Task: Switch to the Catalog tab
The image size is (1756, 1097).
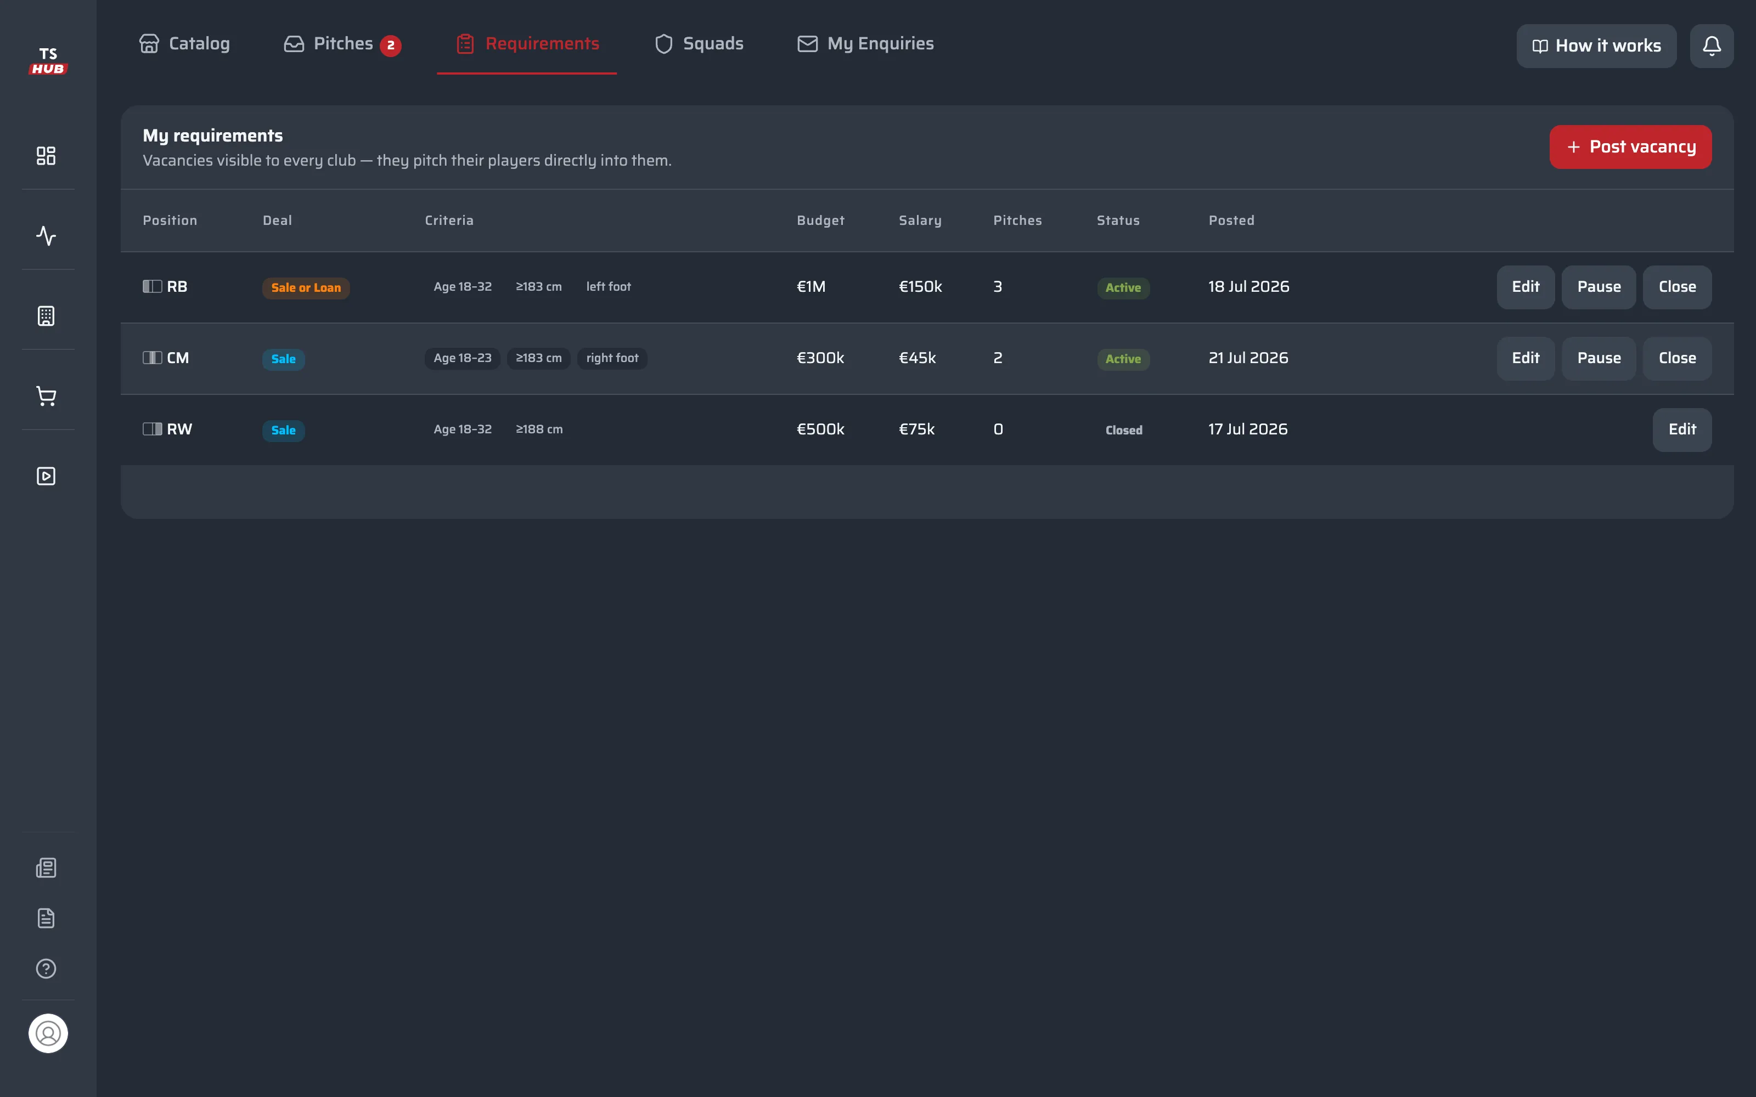Action: [x=184, y=43]
